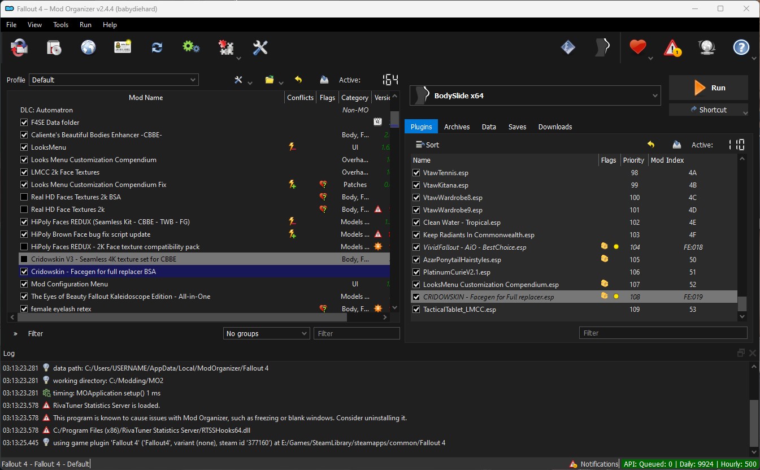Viewport: 760px width, 470px height.
Task: Open the instance manager toolbar icon
Action: click(x=19, y=48)
